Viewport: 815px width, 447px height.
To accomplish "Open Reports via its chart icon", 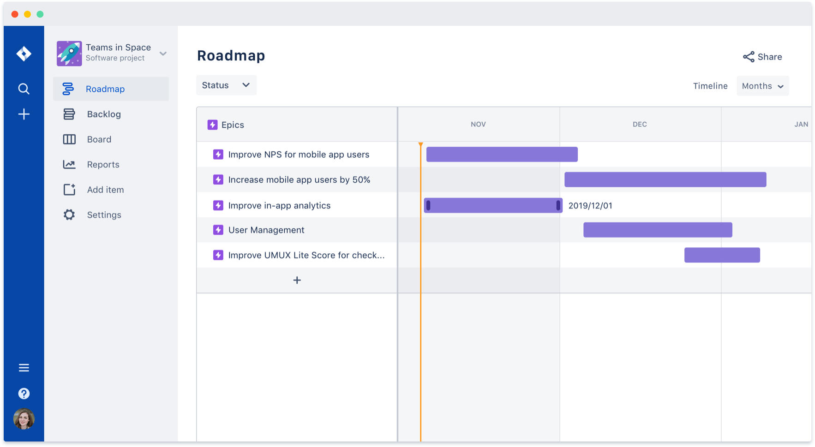I will tap(69, 164).
